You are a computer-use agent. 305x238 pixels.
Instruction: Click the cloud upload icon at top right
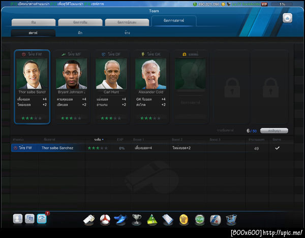click(287, 18)
